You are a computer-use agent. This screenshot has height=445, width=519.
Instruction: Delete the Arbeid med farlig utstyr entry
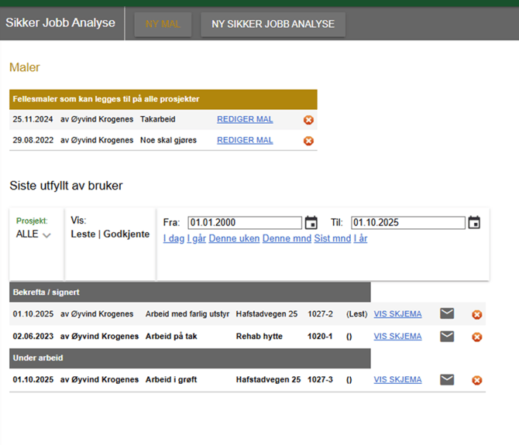click(477, 315)
